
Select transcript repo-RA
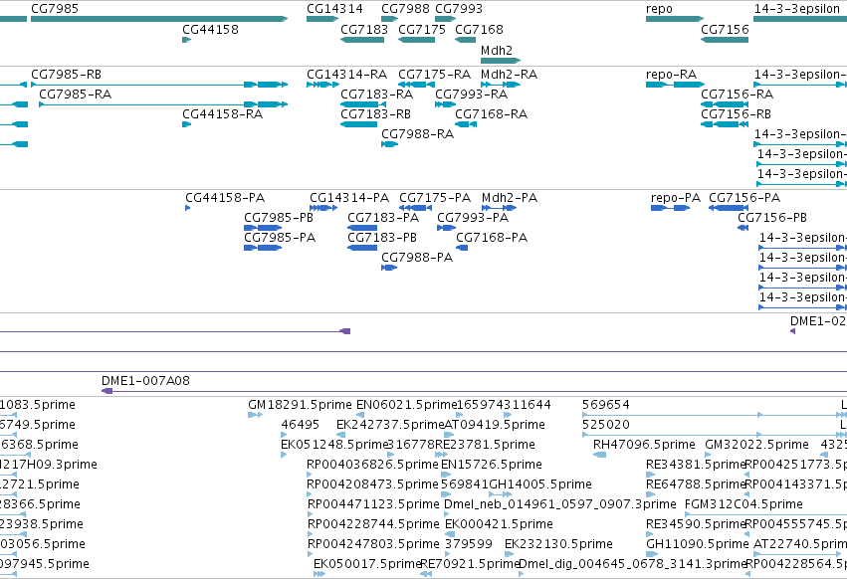pos(675,85)
